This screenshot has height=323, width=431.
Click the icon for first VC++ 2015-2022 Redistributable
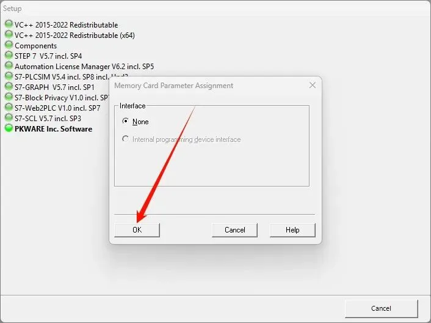[9, 24]
